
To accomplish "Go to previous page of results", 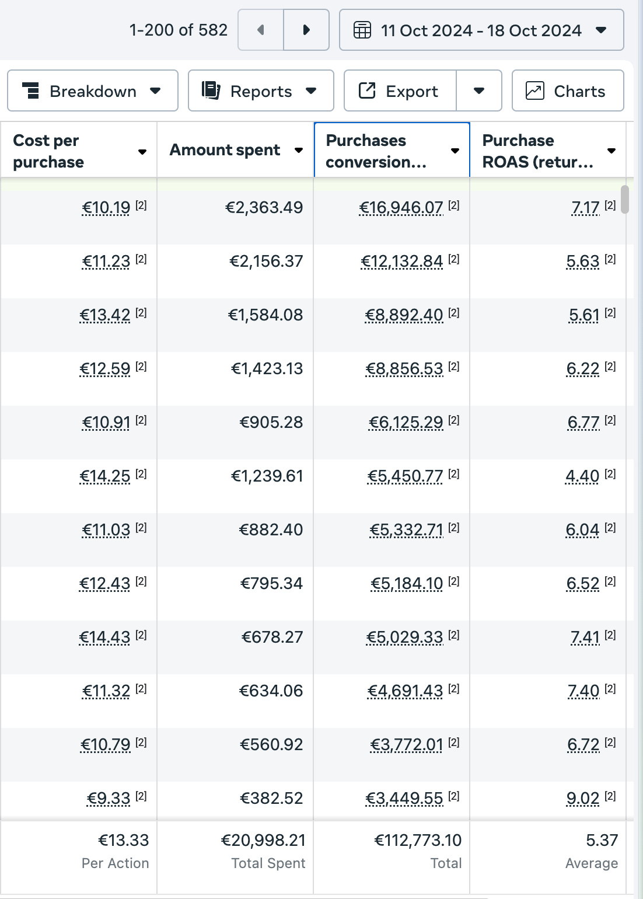I will [x=261, y=30].
